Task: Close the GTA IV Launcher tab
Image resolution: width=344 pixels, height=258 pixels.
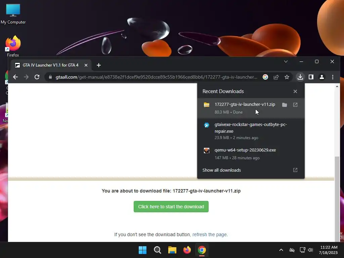Action: pos(86,65)
